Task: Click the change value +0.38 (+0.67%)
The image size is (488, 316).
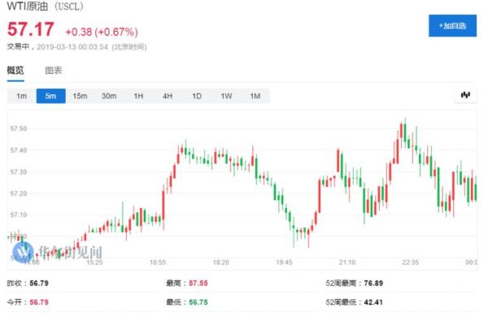Action: click(102, 32)
